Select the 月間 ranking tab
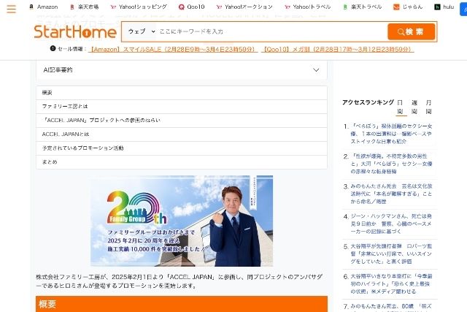Image resolution: width=467 pixels, height=312 pixels. click(x=428, y=107)
